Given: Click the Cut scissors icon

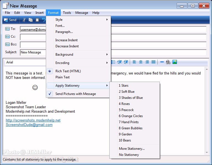Looking at the screenshot, I should coord(24,20).
